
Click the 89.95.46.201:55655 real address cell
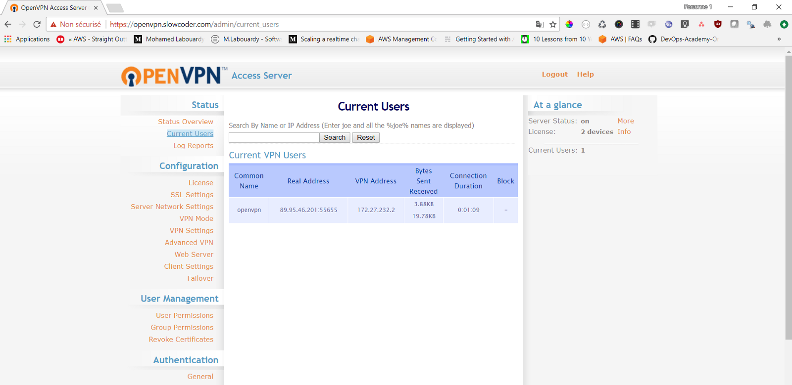308,210
